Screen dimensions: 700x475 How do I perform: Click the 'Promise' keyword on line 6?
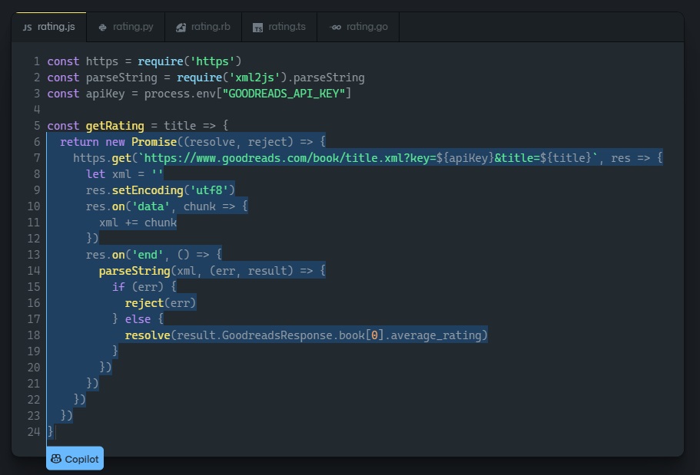[154, 142]
